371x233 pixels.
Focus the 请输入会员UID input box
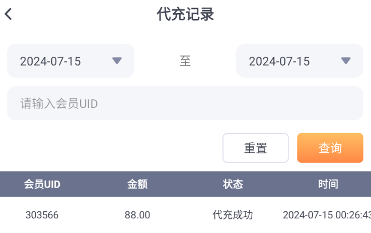(x=185, y=103)
